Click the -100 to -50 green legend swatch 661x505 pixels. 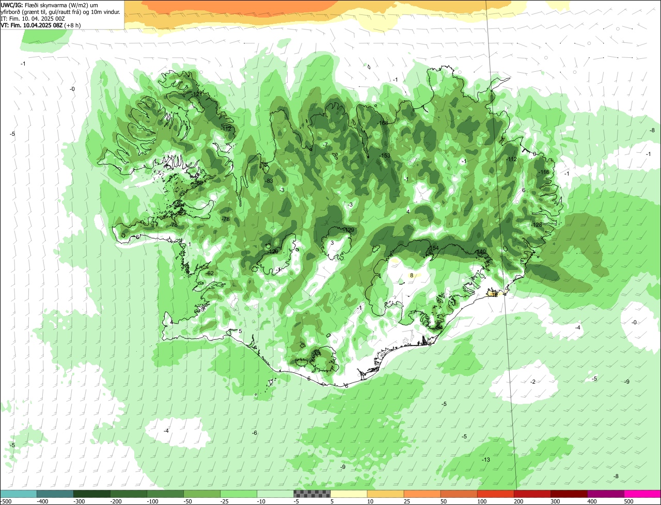[x=165, y=493]
